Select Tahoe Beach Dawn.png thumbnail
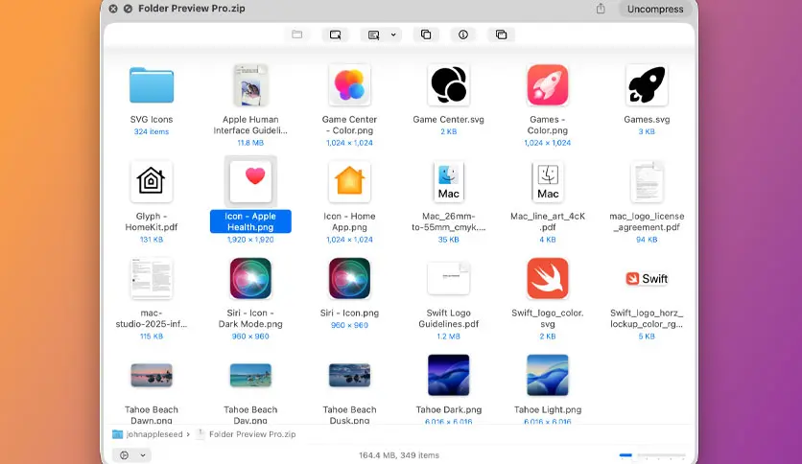The width and height of the screenshot is (802, 464). pos(152,375)
